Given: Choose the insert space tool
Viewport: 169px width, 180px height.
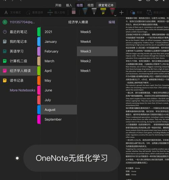Looking at the screenshot, I should (56, 13).
